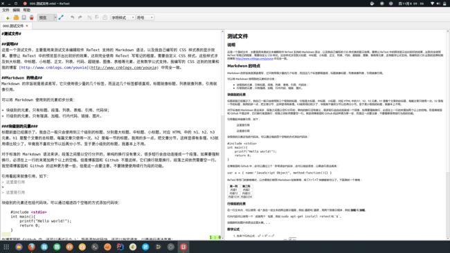Open the clock and date in the top panel
The width and height of the screenshot is (450, 253).
click(411, 3)
